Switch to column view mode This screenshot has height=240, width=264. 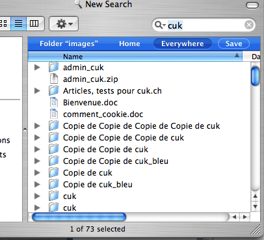[x=34, y=23]
